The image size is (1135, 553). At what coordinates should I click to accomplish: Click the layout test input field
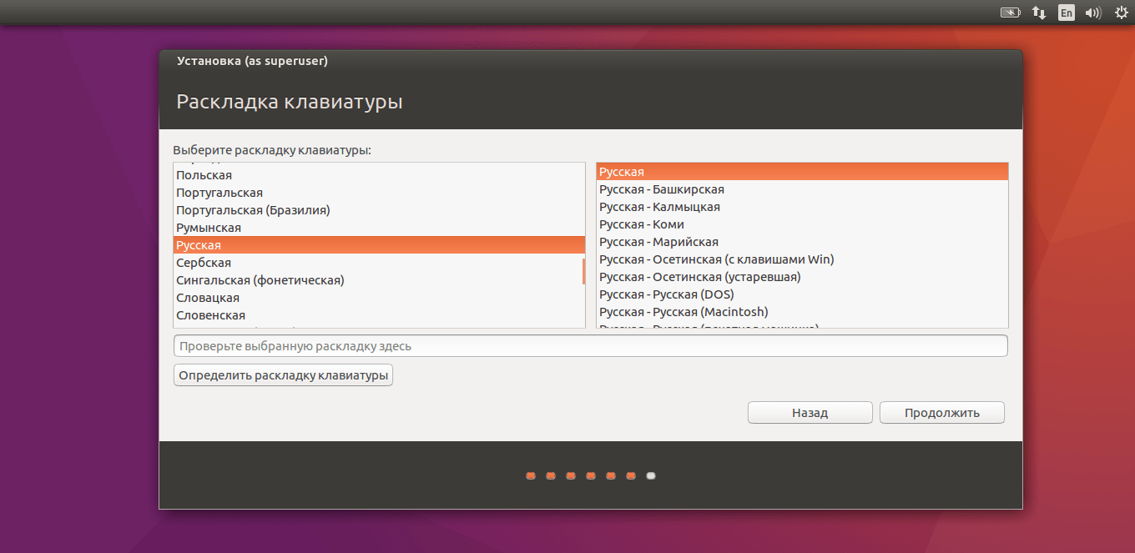pos(590,346)
